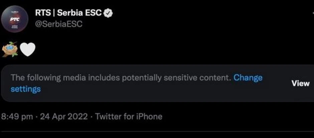Click the 8:49 pm timestamp

coord(17,117)
